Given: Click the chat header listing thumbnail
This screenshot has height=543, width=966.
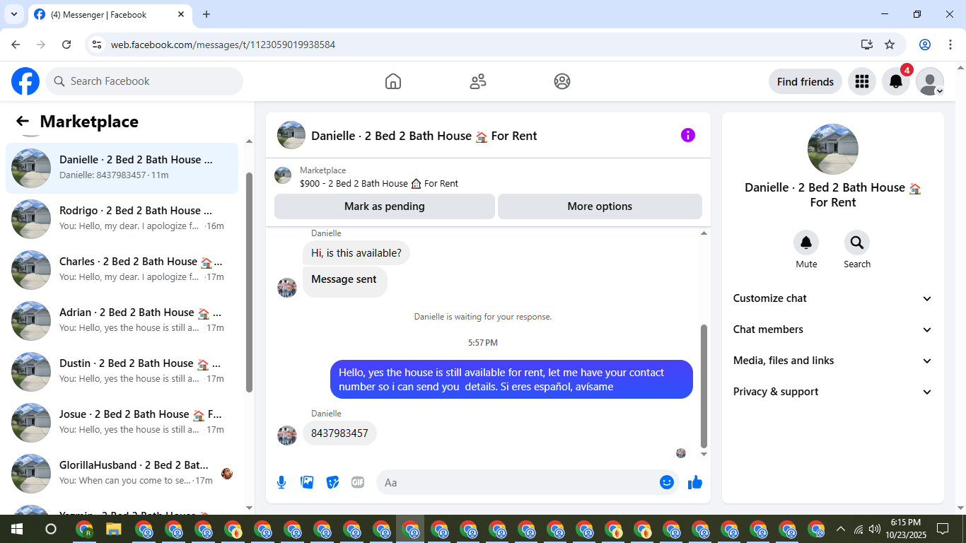Looking at the screenshot, I should pos(291,135).
